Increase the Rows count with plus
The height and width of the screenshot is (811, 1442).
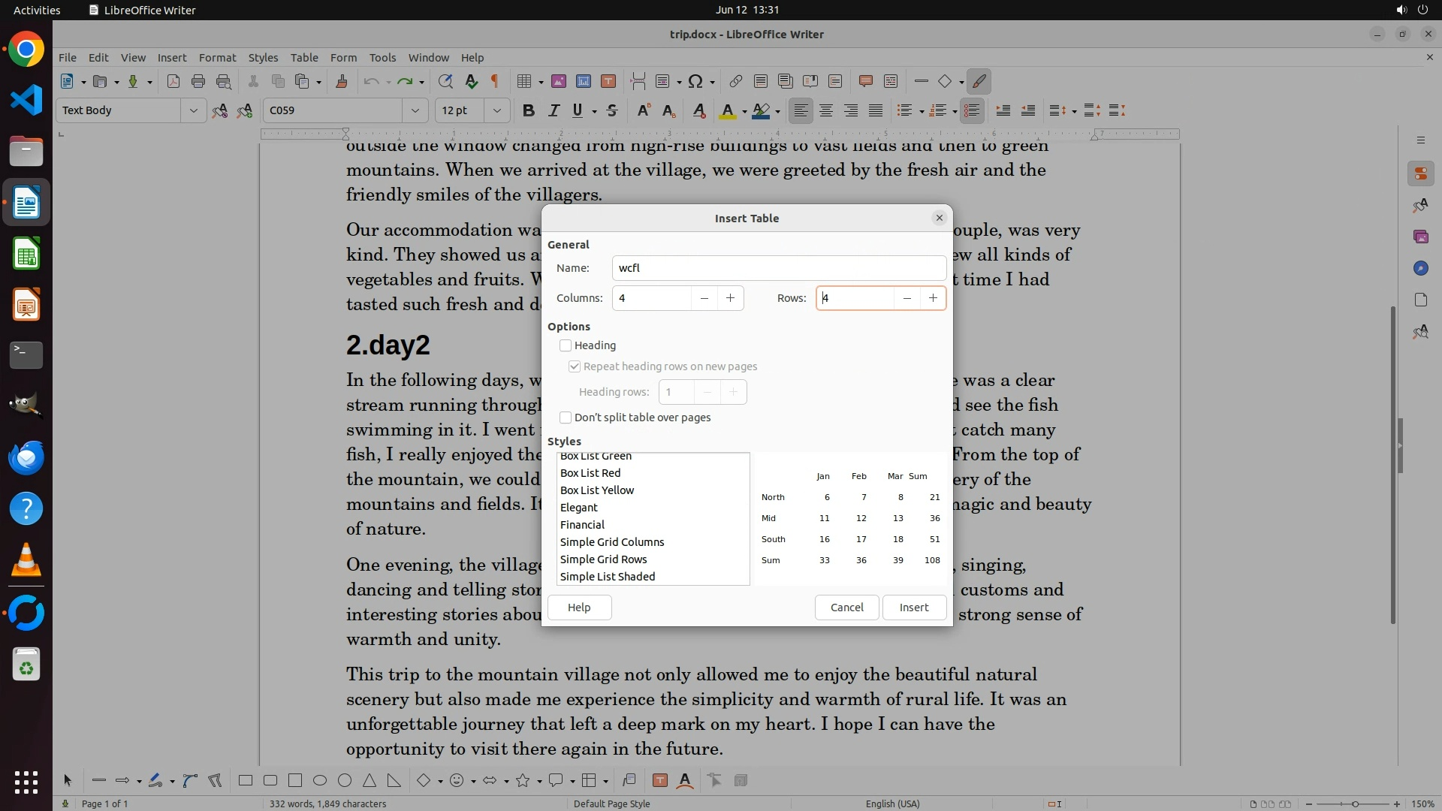pyautogui.click(x=933, y=298)
